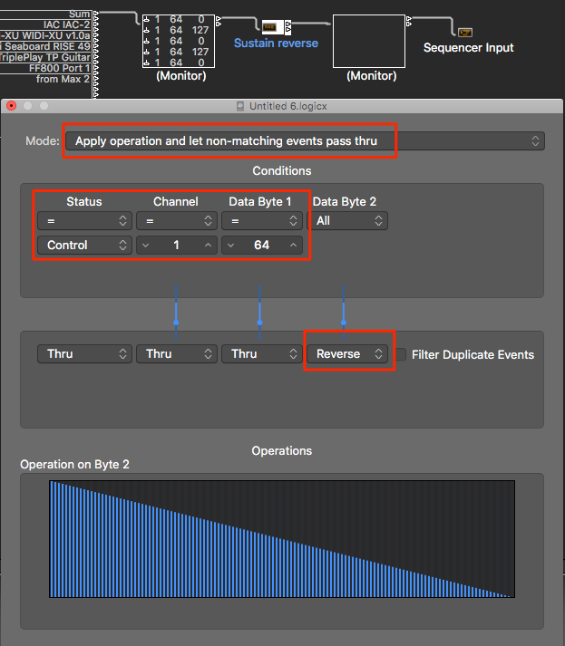Open the Thru operation dropdown under Status
565x646 pixels.
[83, 354]
